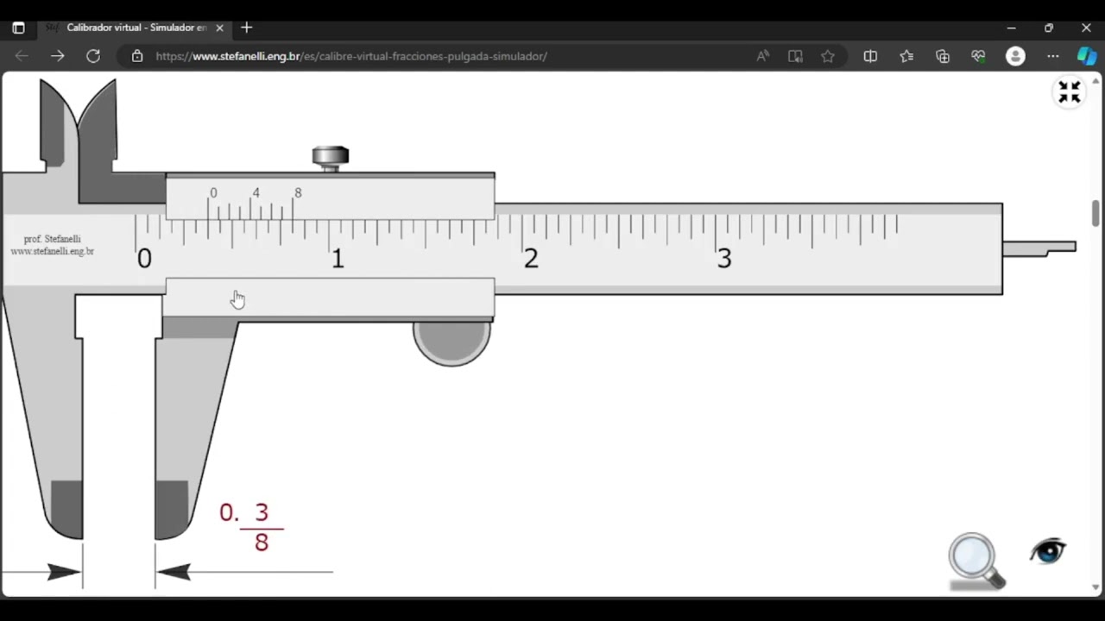Click the immersive reader icon

tap(795, 56)
